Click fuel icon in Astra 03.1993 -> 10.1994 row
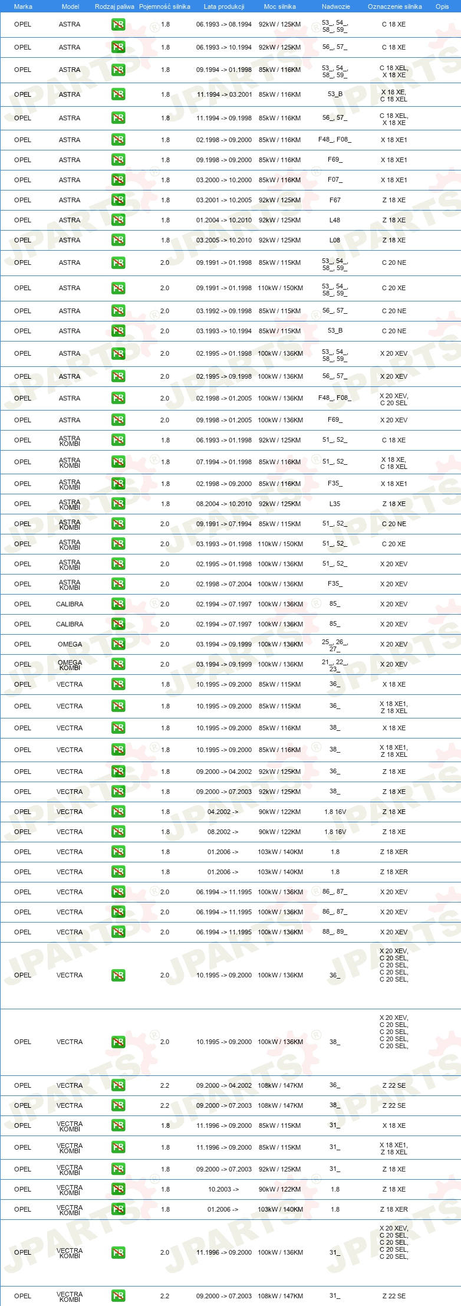 coord(118,331)
